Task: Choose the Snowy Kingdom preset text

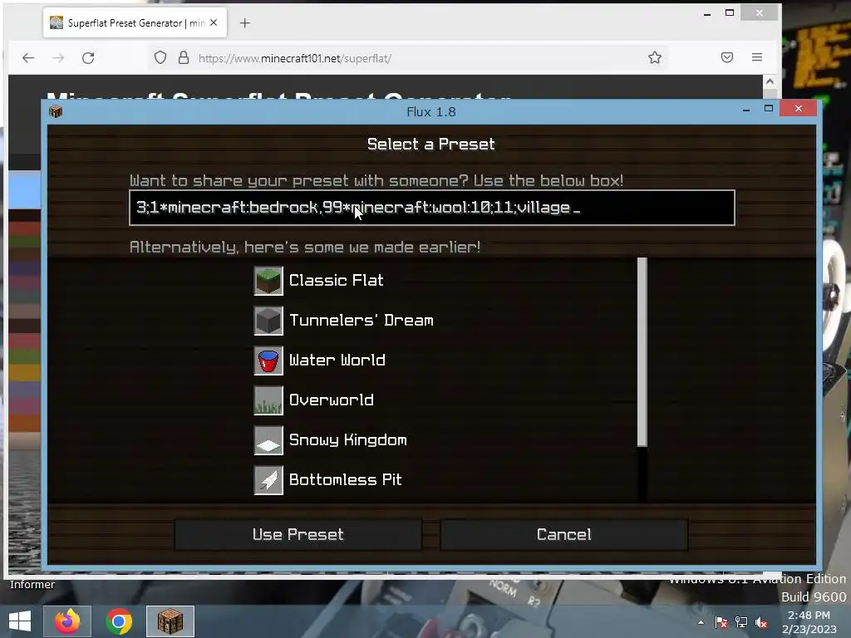Action: pyautogui.click(x=348, y=439)
